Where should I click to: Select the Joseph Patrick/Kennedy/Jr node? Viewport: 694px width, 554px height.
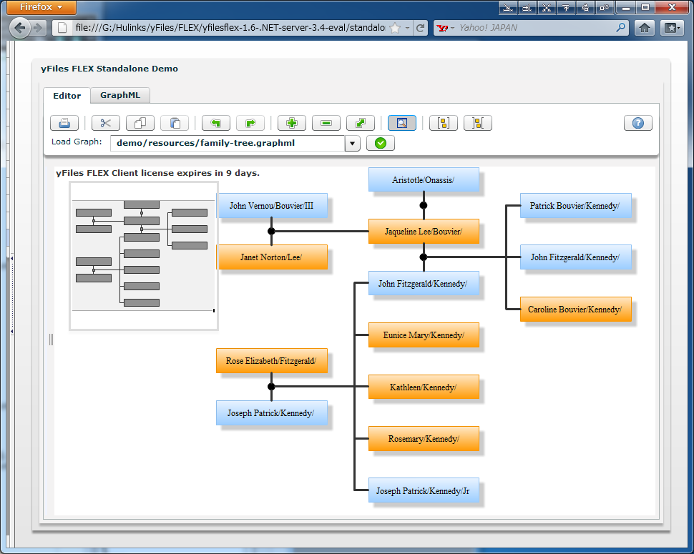coord(424,490)
